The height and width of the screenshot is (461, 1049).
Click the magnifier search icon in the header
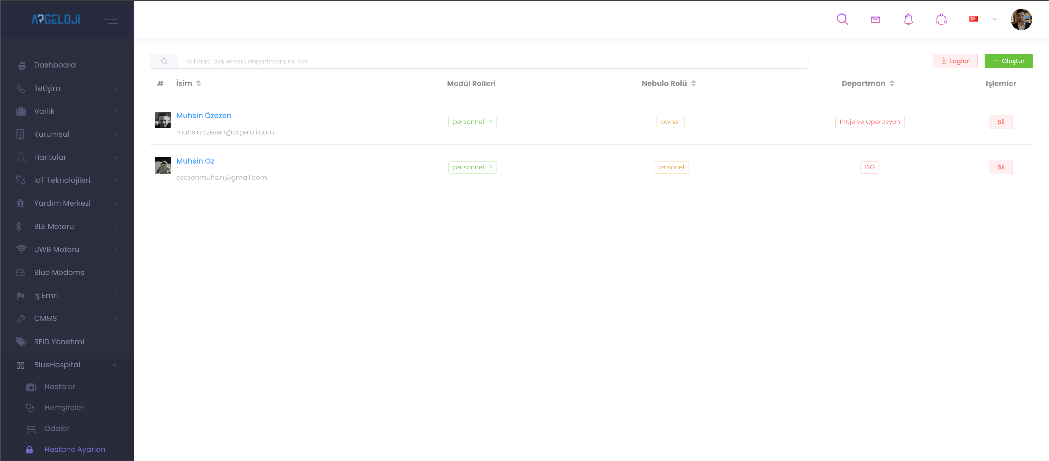click(x=842, y=19)
